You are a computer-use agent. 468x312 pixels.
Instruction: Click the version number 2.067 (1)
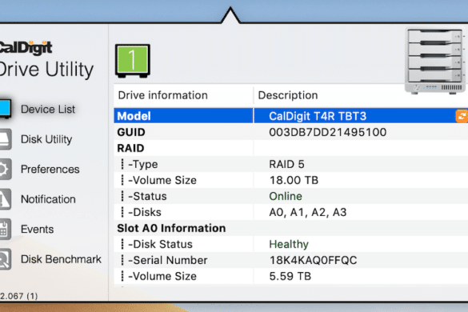coord(19,296)
